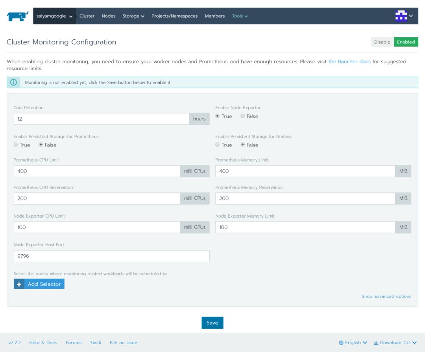Select True for Persistent Storage for Prometheus

(16, 145)
